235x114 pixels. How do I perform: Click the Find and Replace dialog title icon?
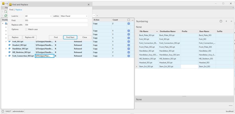click(x=10, y=5)
